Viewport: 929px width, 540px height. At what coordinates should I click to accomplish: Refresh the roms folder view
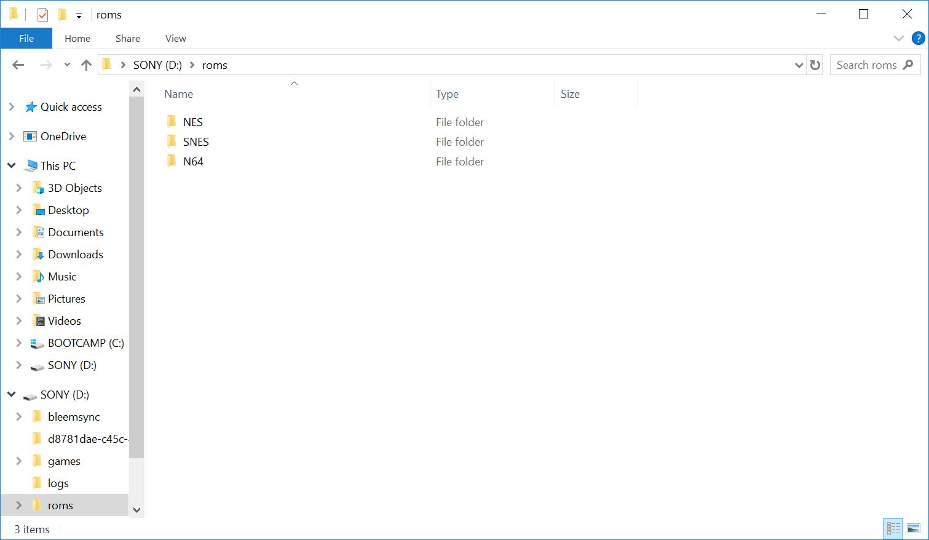(x=815, y=65)
